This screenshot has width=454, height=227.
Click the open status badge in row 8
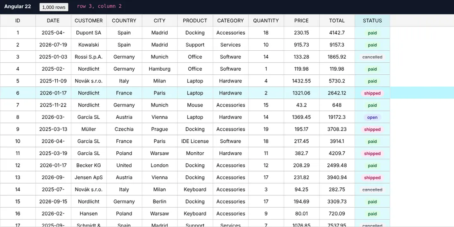click(x=372, y=117)
